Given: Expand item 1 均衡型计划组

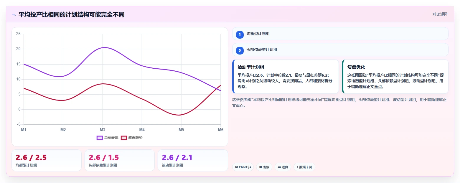Looking at the screenshot, I should pos(340,34).
